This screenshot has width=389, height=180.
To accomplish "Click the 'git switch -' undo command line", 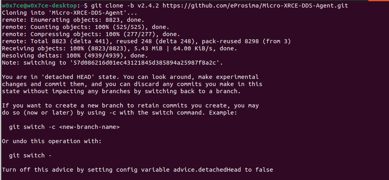I will (30, 156).
